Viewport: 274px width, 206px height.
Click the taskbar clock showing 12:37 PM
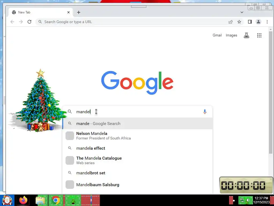click(261, 200)
